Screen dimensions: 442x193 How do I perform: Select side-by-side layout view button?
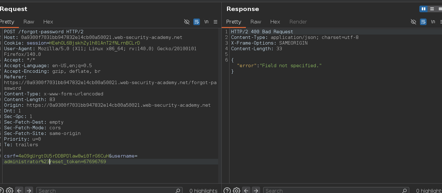(423, 9)
